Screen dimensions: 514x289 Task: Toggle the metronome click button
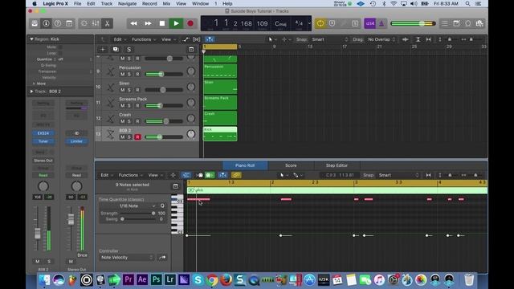pyautogui.click(x=381, y=23)
